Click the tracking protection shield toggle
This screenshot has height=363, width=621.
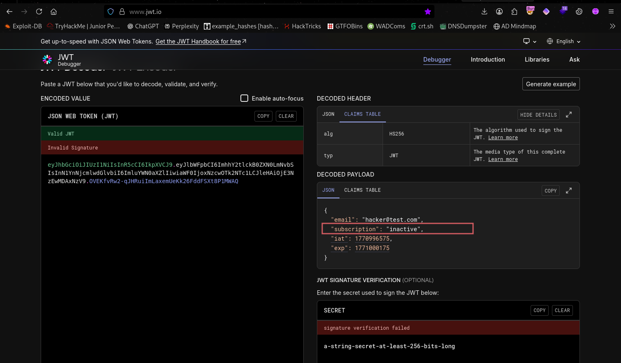pos(110,11)
